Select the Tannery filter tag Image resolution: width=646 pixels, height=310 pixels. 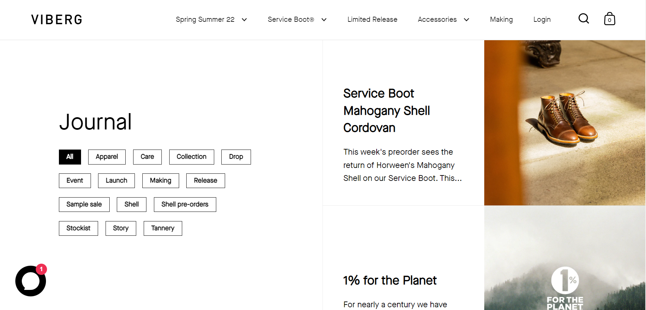tap(163, 228)
